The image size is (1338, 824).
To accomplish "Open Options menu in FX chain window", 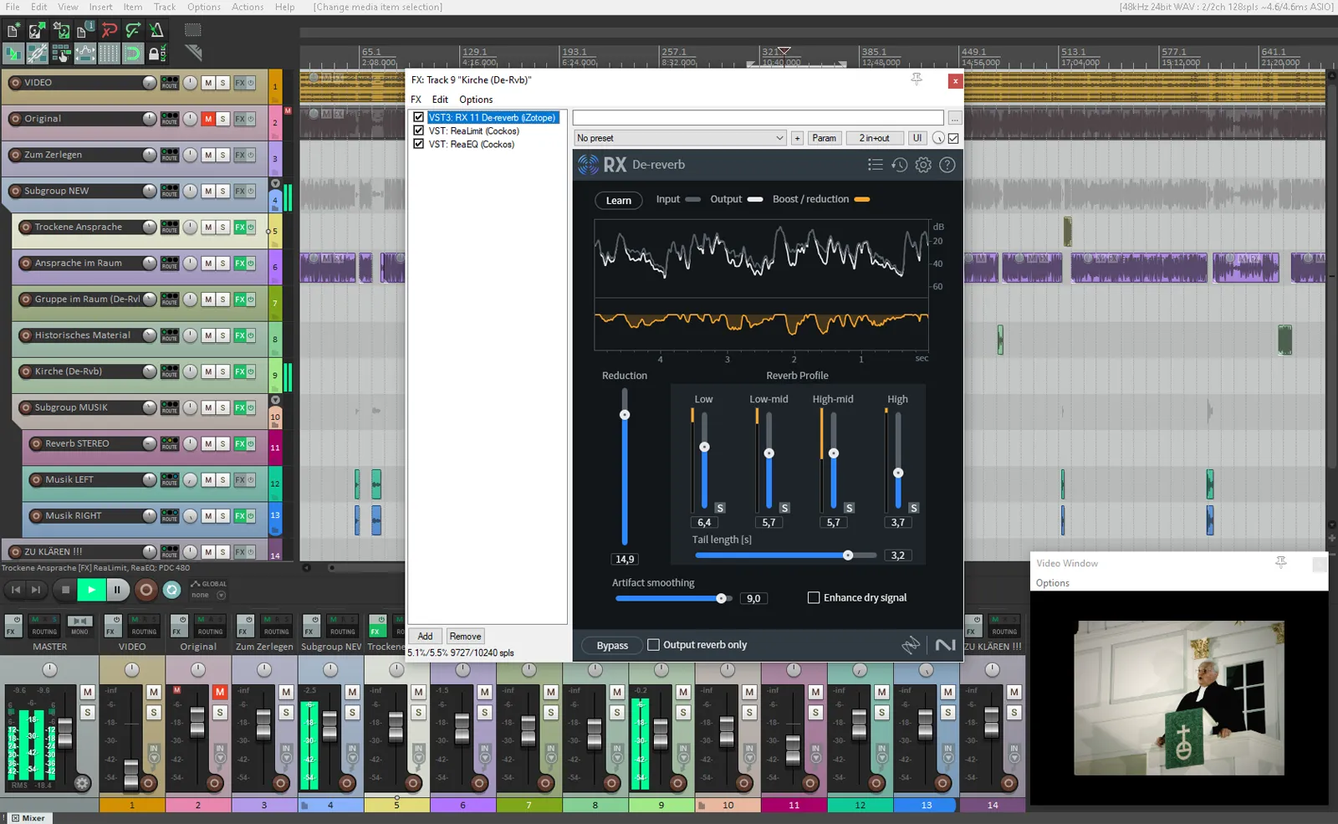I will (x=476, y=99).
